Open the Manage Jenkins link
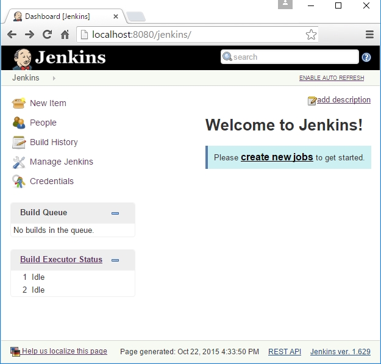 click(61, 162)
